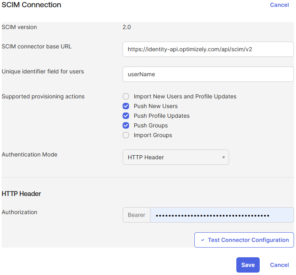This screenshot has height=275, width=296.
Task: Click the Authentication Mode field label
Action: [29, 154]
